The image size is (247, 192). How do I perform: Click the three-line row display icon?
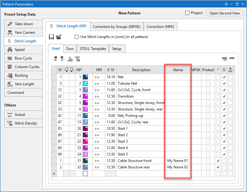tap(225, 58)
